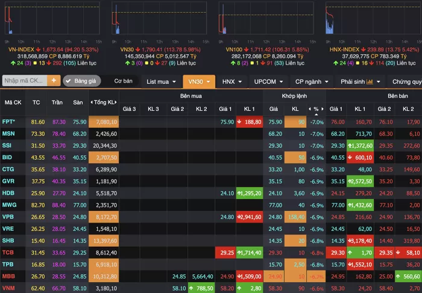The image size is (422, 293).
Task: Select the VNM ticker in the table
Action: 8,288
